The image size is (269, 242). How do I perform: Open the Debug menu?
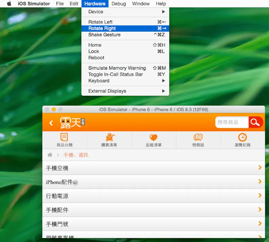click(x=118, y=4)
